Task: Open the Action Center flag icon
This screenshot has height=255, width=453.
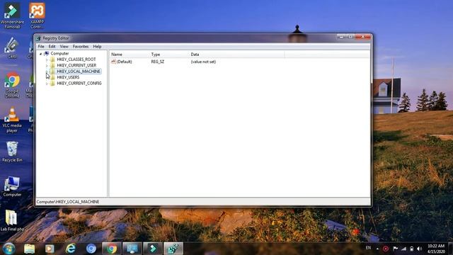Action: coord(395,249)
